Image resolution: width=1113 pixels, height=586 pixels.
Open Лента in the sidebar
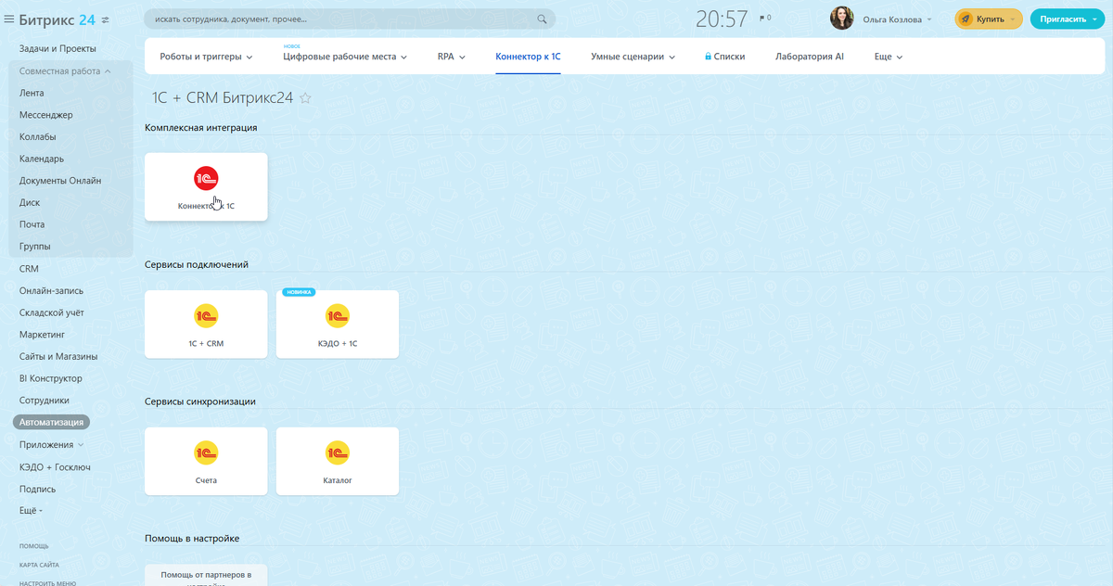[x=32, y=93]
